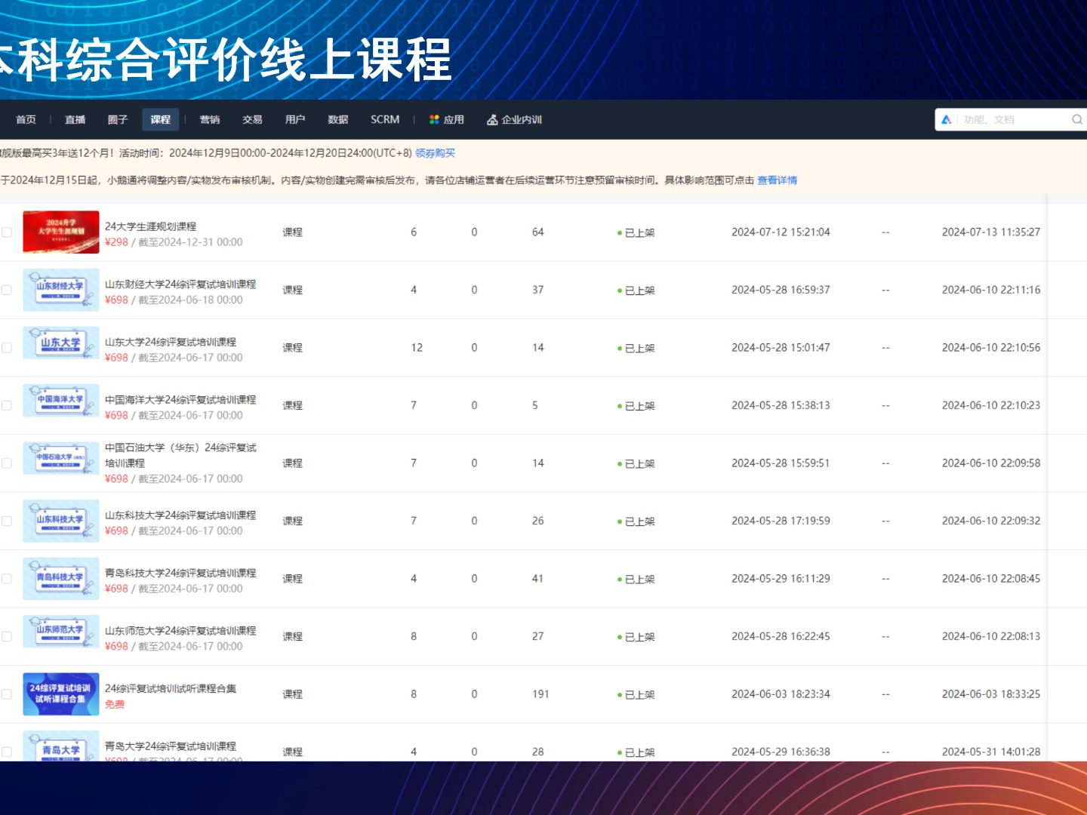Image resolution: width=1087 pixels, height=815 pixels.
Task: Open the 青岛大学 course thumbnail
Action: (61, 746)
